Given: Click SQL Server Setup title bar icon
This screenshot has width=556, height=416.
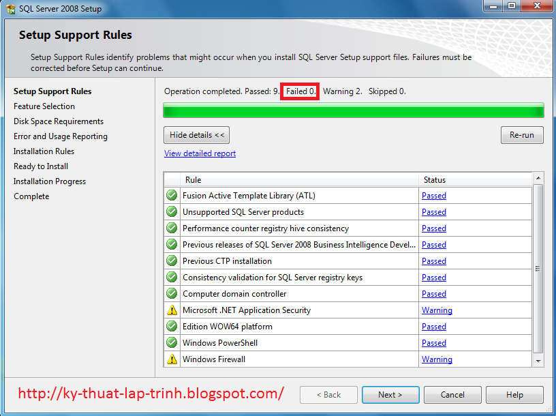Looking at the screenshot, I should pos(11,8).
